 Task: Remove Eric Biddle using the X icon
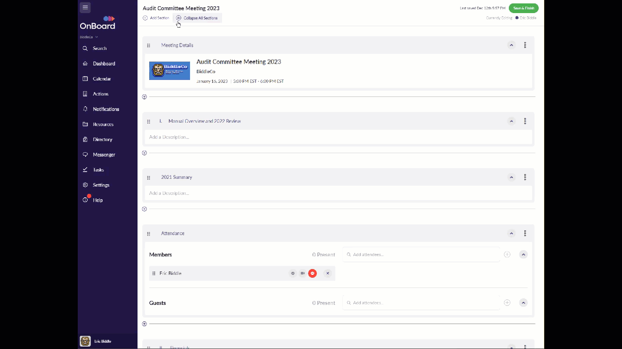pyautogui.click(x=328, y=273)
